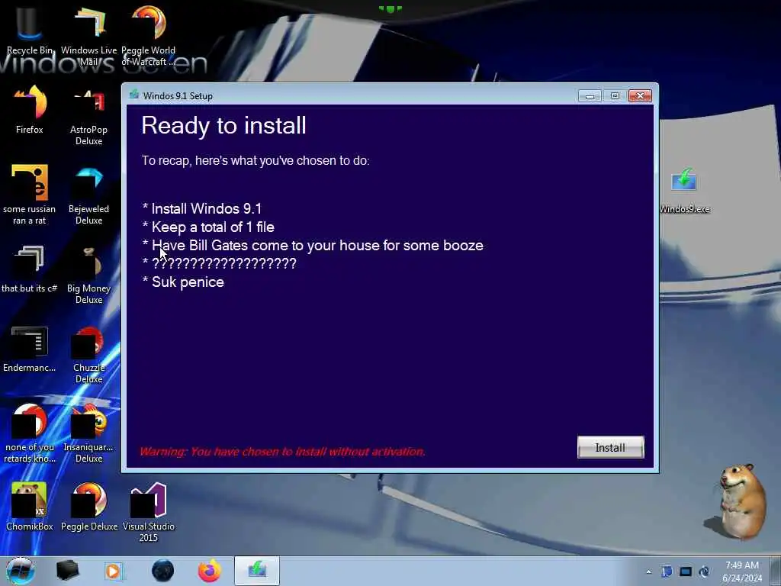Image resolution: width=781 pixels, height=586 pixels.
Task: Select 'some russian ran a rat' icon
Action: pos(30,195)
